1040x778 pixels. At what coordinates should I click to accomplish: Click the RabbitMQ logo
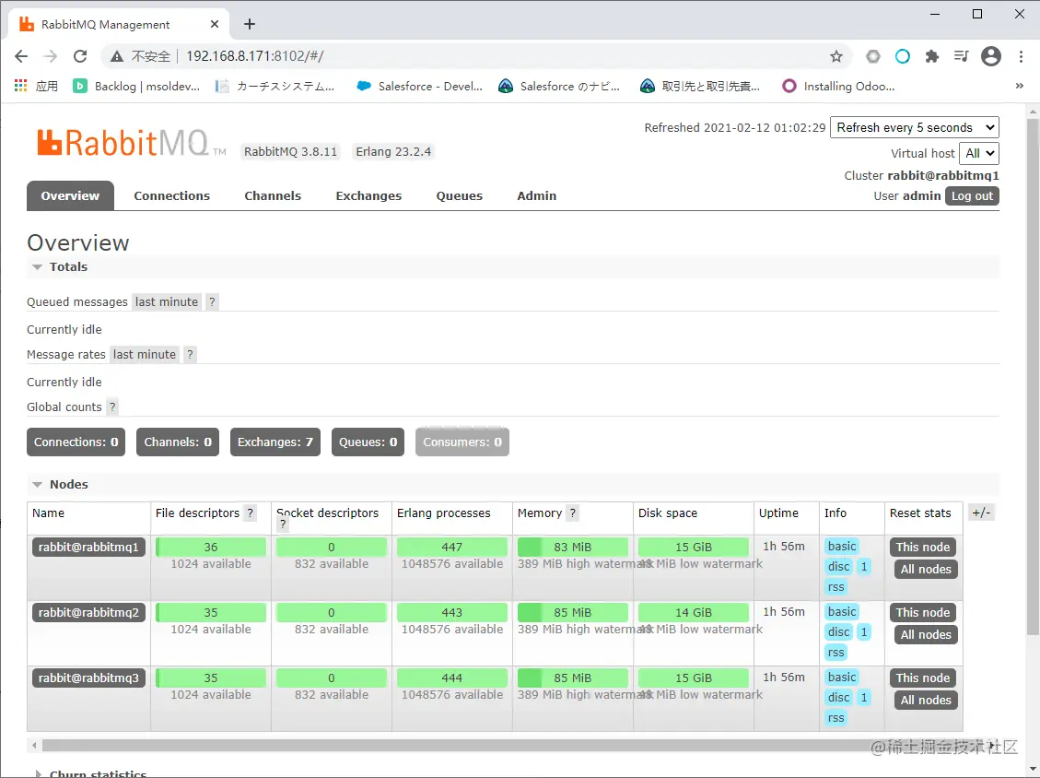point(132,143)
